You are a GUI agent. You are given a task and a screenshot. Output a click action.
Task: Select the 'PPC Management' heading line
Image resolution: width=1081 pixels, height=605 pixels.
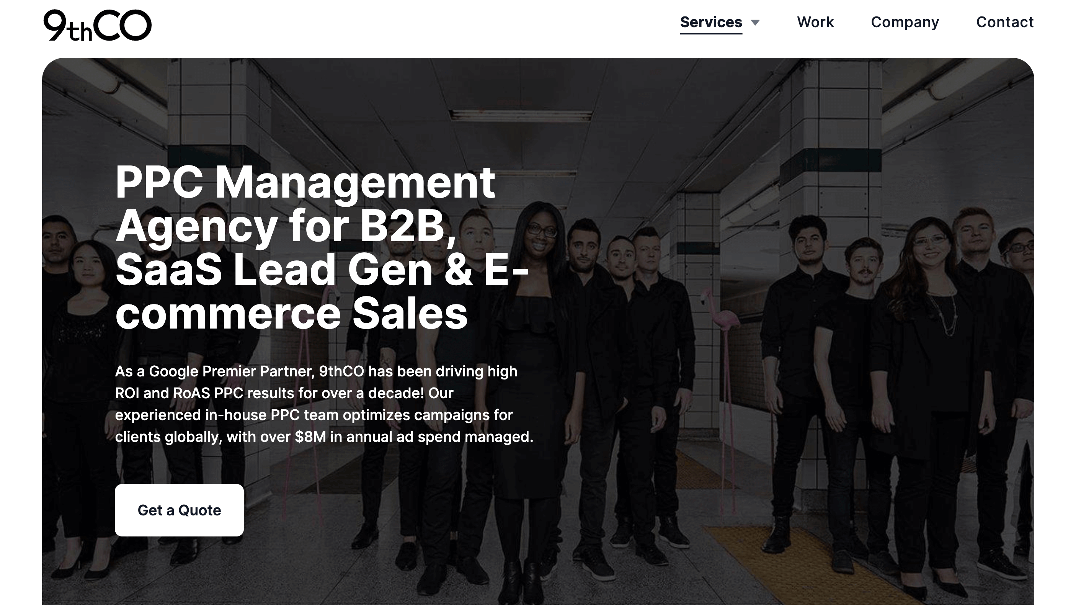coord(305,183)
